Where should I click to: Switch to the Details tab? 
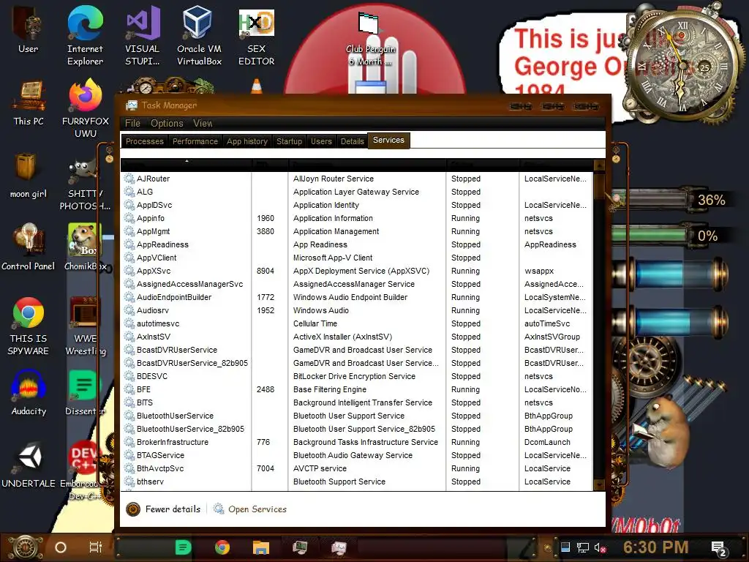pos(352,141)
